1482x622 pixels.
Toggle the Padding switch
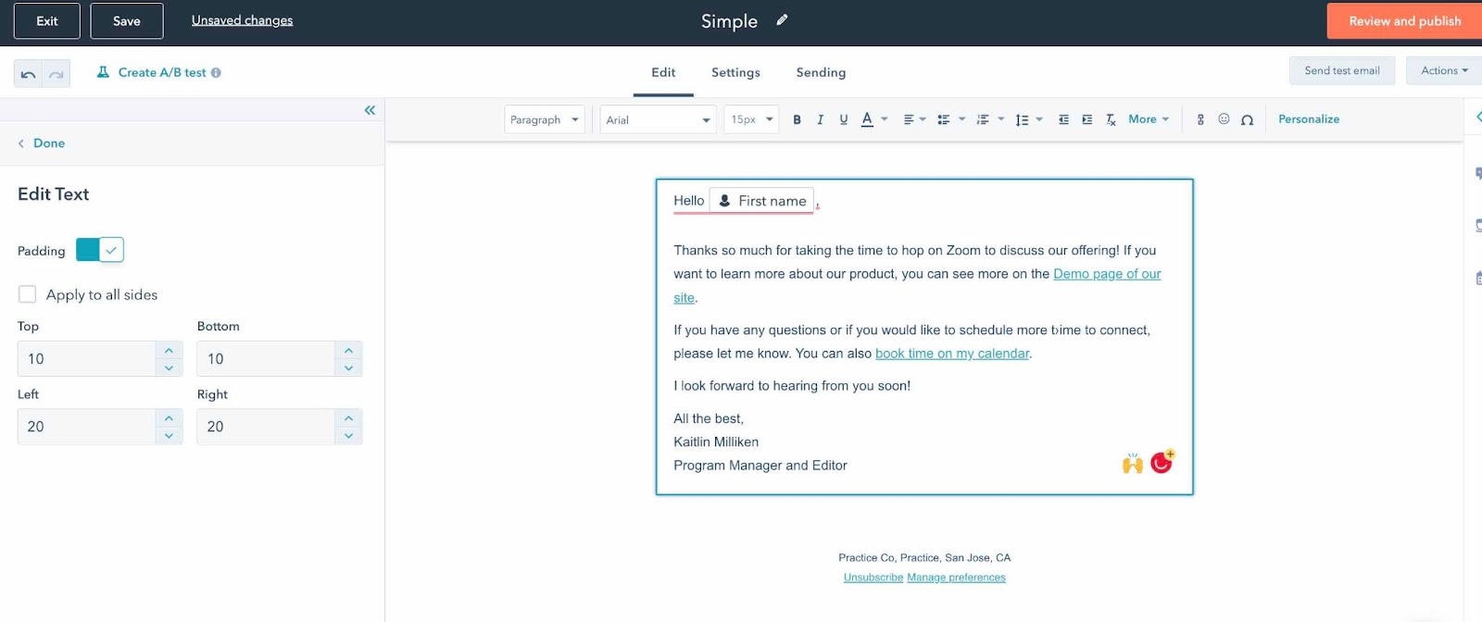pos(100,250)
